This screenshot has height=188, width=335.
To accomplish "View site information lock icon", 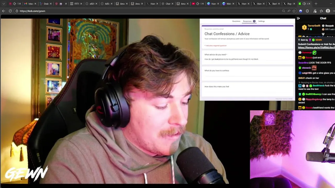I will 17,11.
